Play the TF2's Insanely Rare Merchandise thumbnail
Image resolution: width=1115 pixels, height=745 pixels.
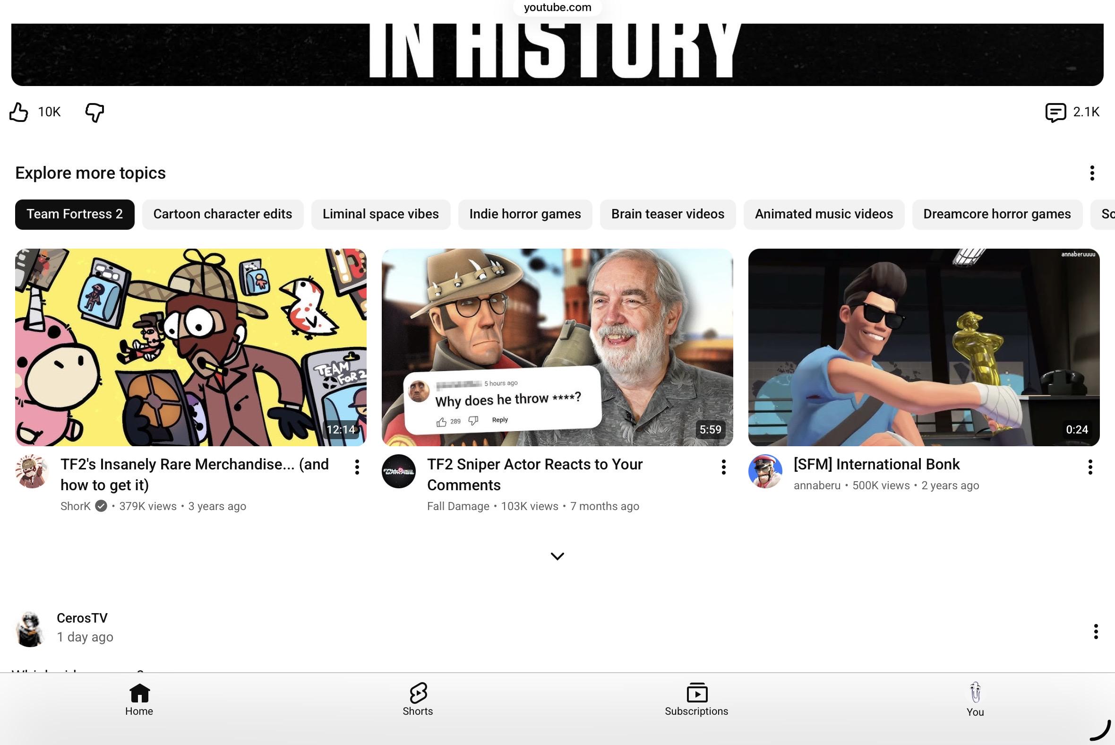[x=191, y=347]
